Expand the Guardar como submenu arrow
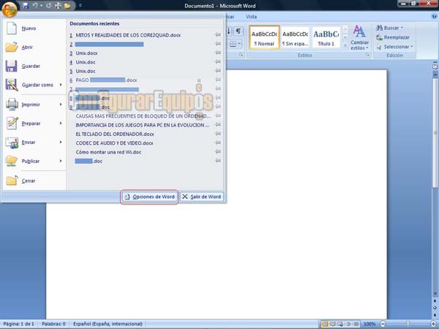Image resolution: width=439 pixels, height=329 pixels. point(61,85)
